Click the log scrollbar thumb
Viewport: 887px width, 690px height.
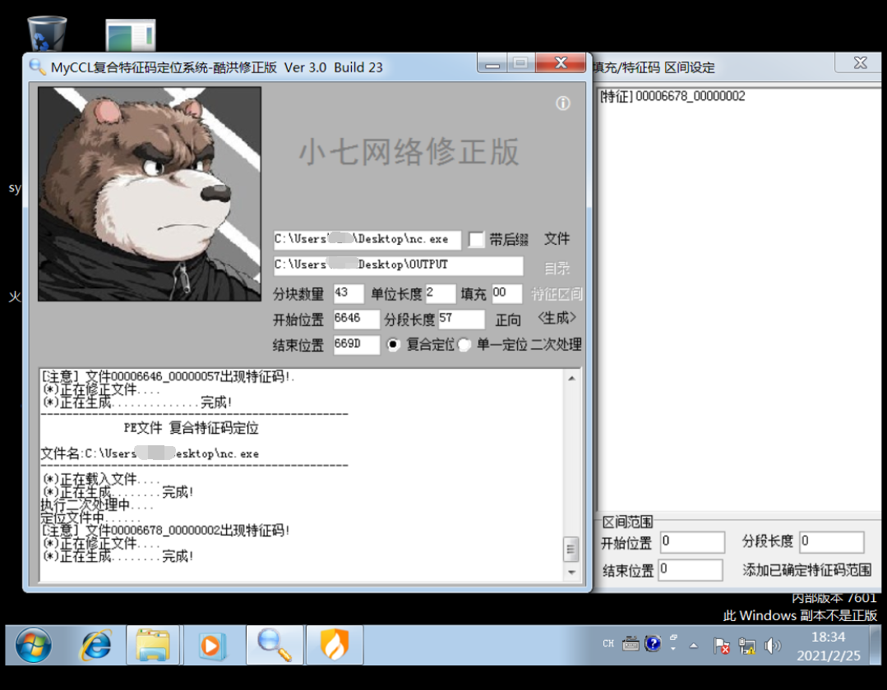571,549
